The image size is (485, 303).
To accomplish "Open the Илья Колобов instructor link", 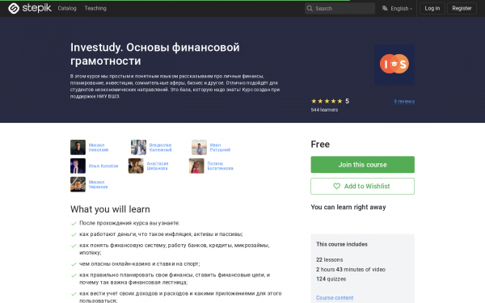I will [x=103, y=166].
